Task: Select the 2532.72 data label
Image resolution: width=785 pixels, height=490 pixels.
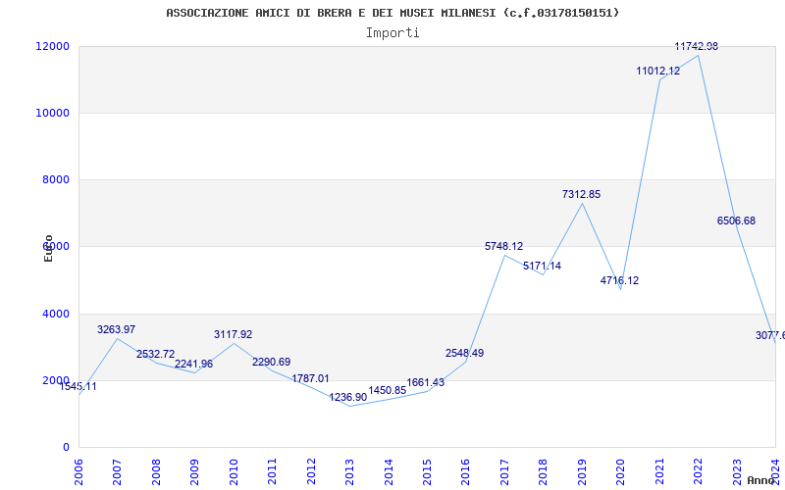Action: 156,354
